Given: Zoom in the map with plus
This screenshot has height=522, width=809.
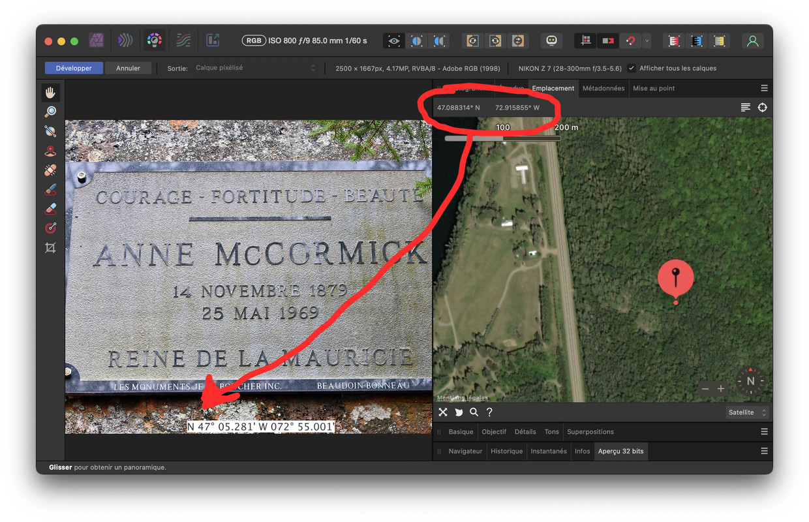Looking at the screenshot, I should 721,389.
